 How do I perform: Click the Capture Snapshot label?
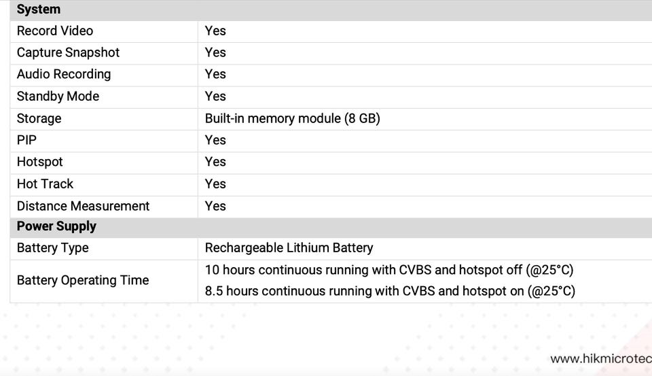[x=68, y=52]
